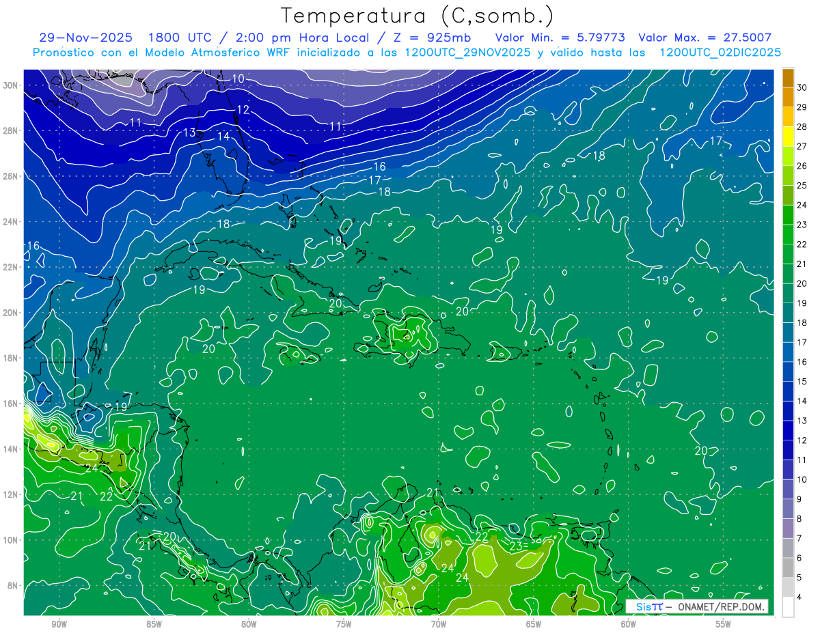Click the "25" label on color scale
The height and width of the screenshot is (633, 820).
point(802,186)
